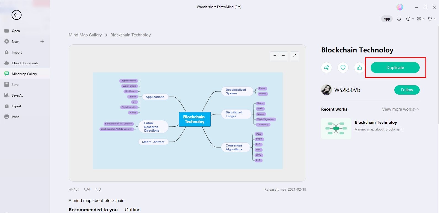
Task: Click the back arrow circle icon
Action: tap(17, 15)
